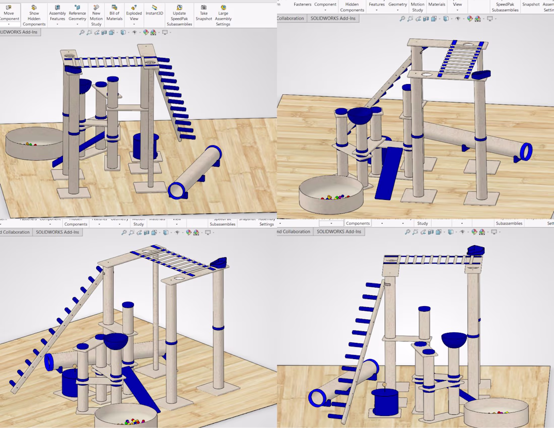
Task: Open Assembly Features in top-left ribbon
Action: coord(57,13)
